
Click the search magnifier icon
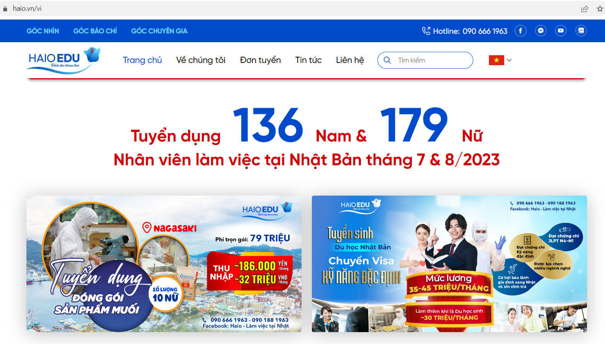pyautogui.click(x=387, y=60)
